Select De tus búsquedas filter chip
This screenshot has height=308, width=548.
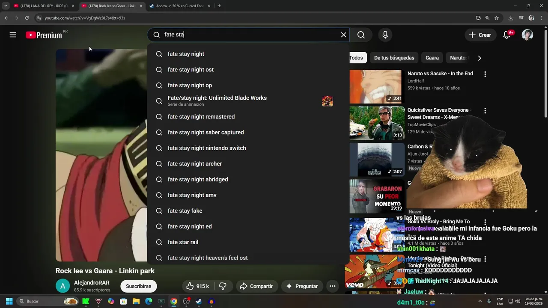[x=394, y=58]
